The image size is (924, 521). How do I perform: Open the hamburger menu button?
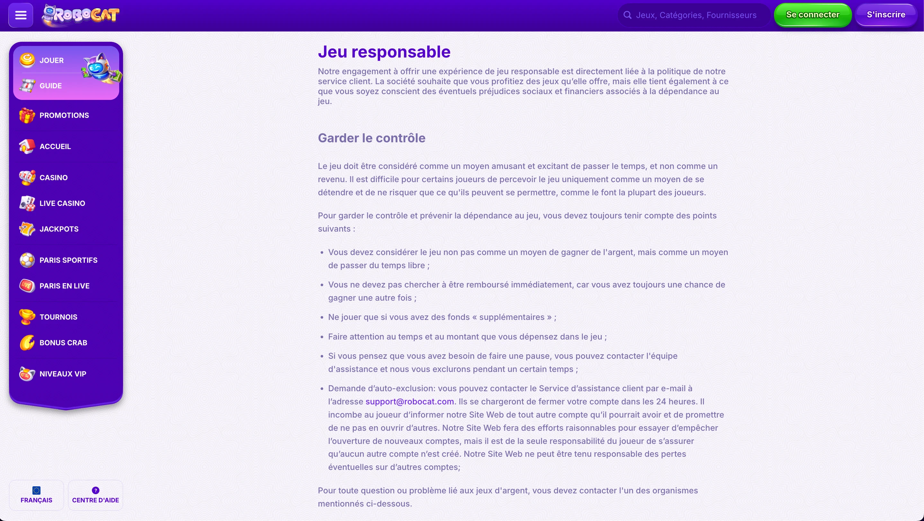[21, 15]
